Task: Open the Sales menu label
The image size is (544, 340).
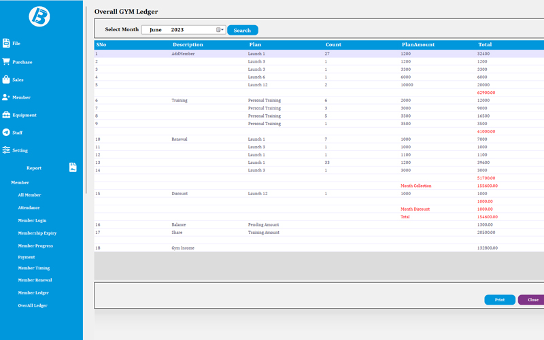Action: point(18,80)
